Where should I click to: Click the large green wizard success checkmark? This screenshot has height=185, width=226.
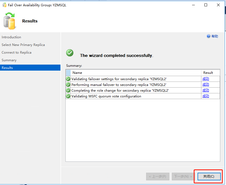(x=70, y=53)
